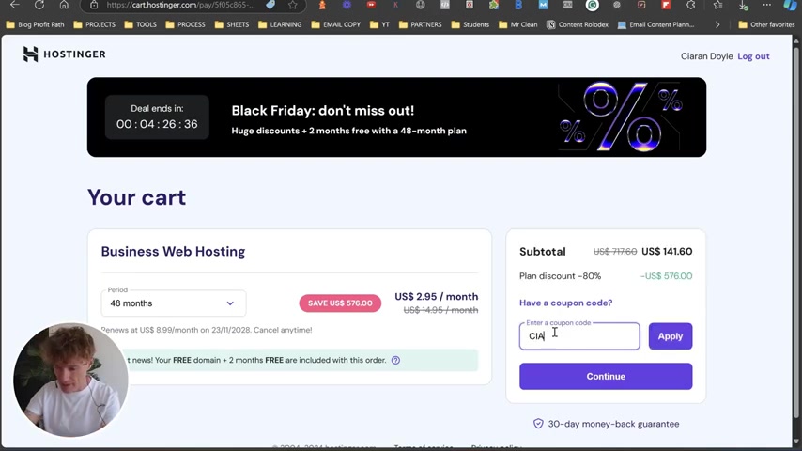Click the help question mark beside free domain notice

(x=395, y=360)
